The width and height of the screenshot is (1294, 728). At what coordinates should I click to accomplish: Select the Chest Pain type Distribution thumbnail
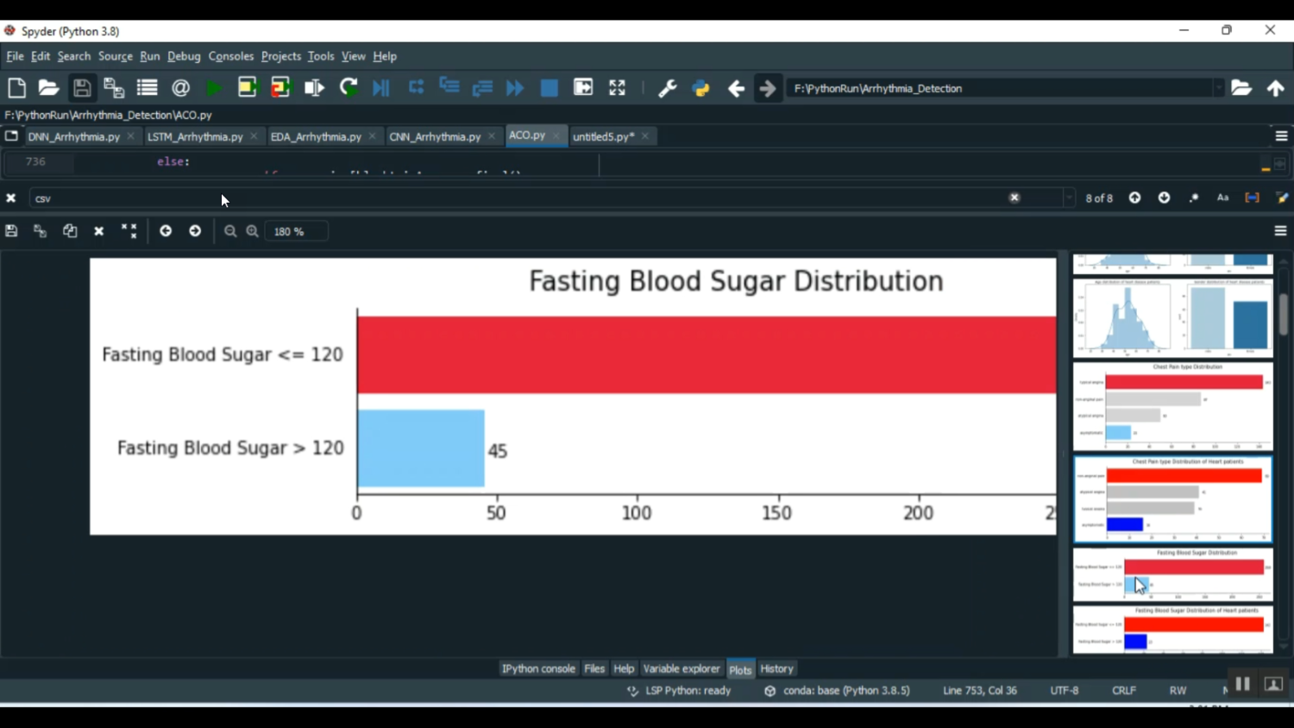click(x=1172, y=405)
